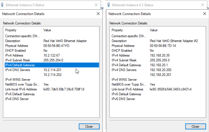Close the Ethernet Instance 0 2 Status window
This screenshot has height=132, width=209.
click(x=202, y=5)
